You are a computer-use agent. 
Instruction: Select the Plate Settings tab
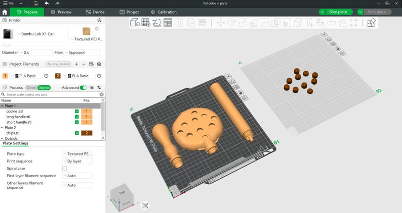coord(15,143)
